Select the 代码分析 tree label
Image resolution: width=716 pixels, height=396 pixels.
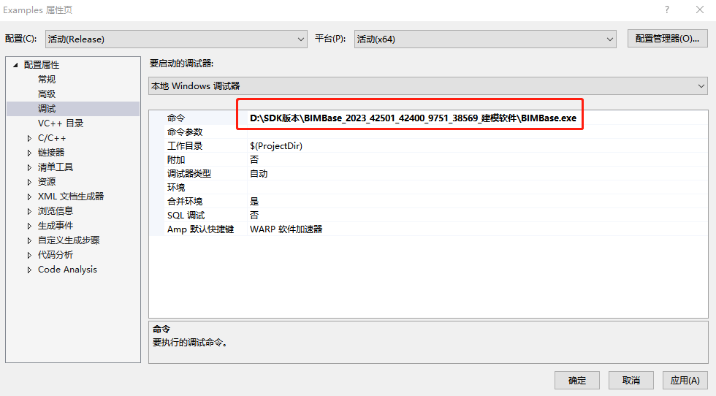[56, 255]
